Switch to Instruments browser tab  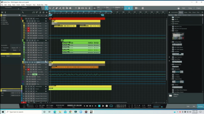coord(174,12)
